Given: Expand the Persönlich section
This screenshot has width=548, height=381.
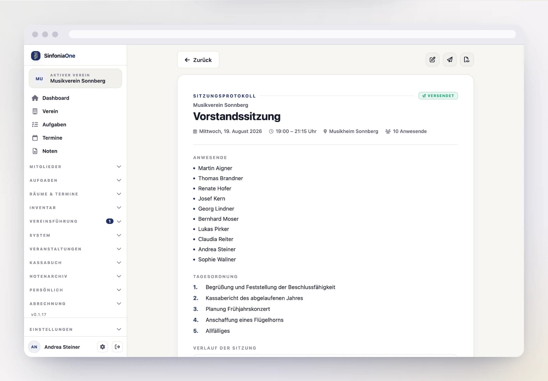Looking at the screenshot, I should (75, 290).
